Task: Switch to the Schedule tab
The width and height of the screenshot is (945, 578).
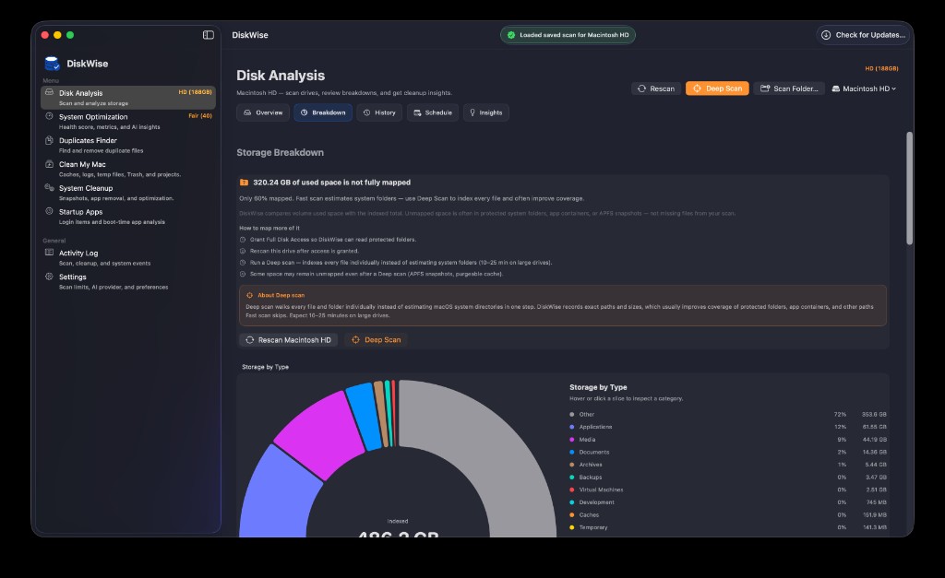Action: click(433, 112)
